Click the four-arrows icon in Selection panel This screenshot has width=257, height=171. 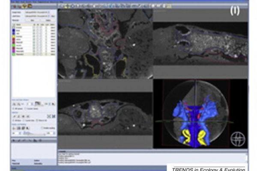pos(48,116)
